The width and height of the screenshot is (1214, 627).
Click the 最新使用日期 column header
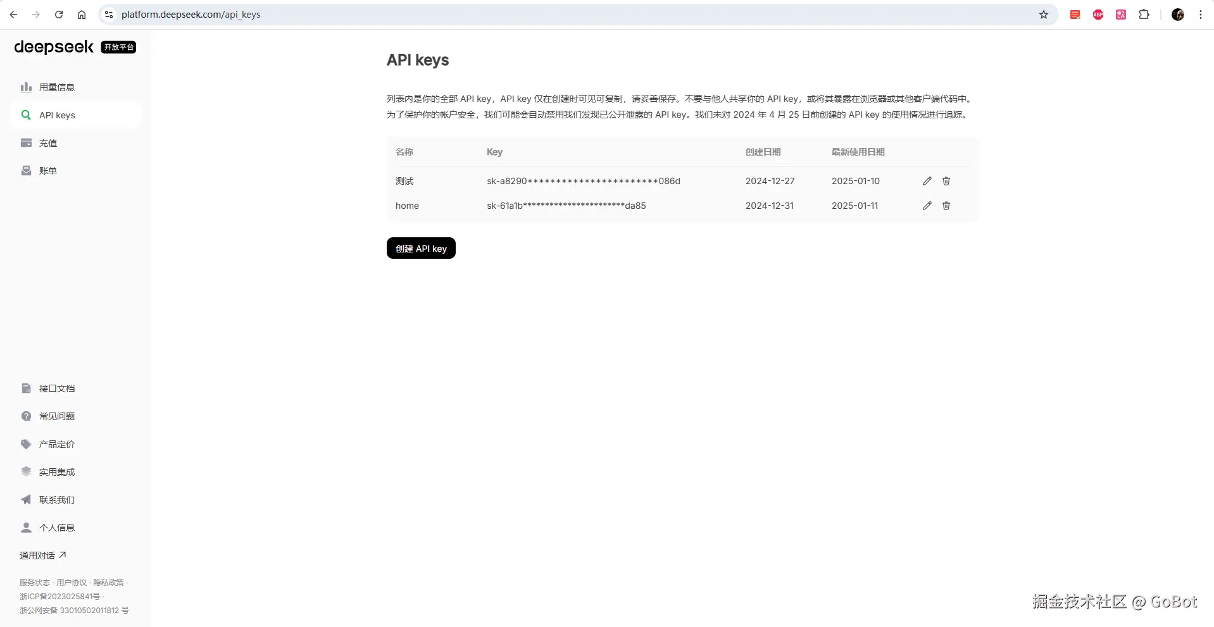coord(858,152)
